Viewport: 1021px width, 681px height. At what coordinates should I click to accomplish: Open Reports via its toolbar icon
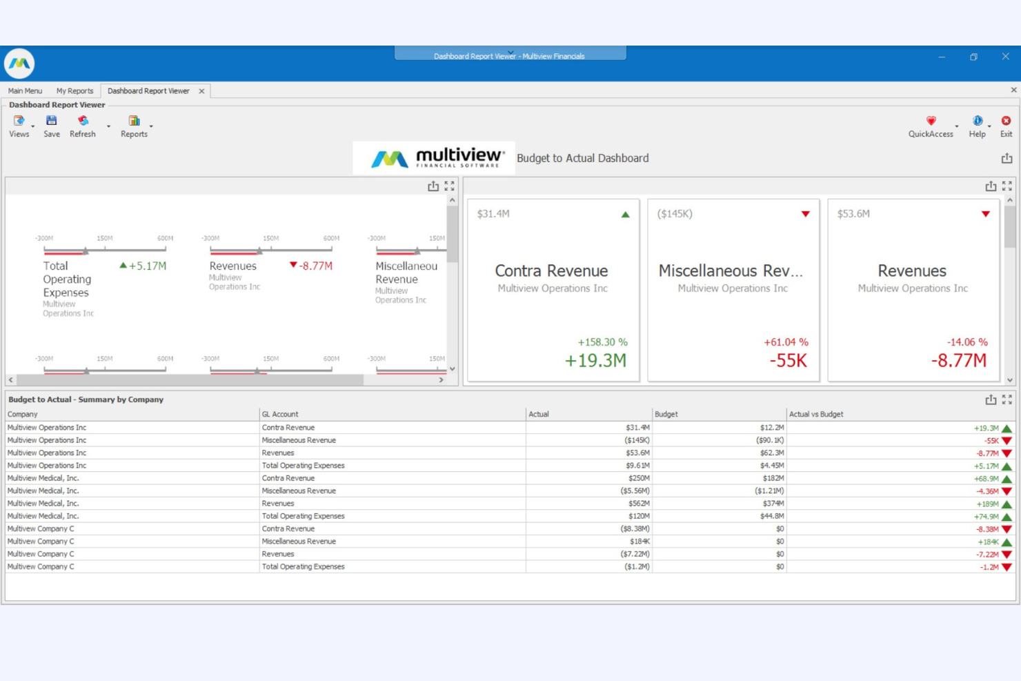tap(132, 121)
